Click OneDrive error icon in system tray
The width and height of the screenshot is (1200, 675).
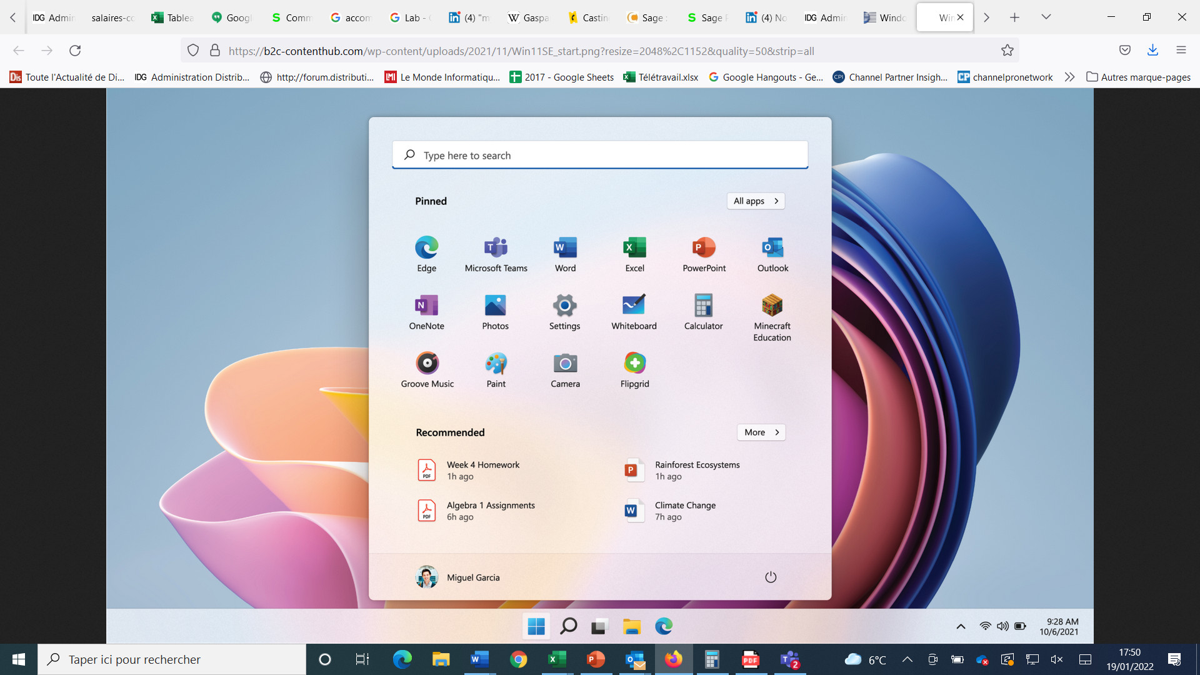(x=982, y=659)
